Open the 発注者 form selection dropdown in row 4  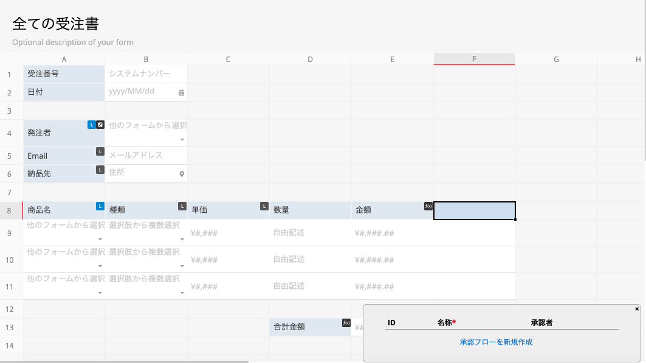[x=182, y=140]
